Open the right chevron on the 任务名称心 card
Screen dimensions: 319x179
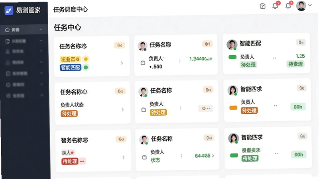pos(123,110)
